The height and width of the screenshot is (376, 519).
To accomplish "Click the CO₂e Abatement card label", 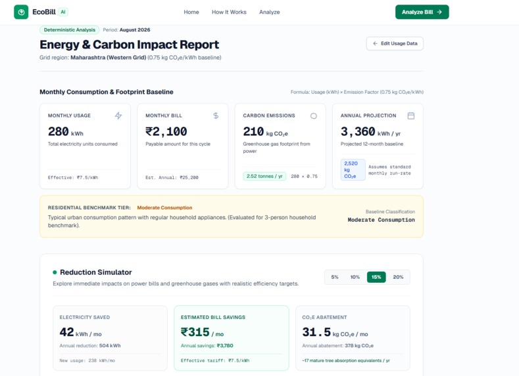I will tap(324, 317).
